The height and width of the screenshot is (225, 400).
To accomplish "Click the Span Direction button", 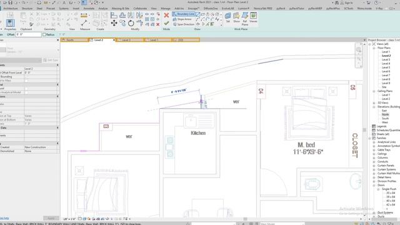I will (183, 24).
